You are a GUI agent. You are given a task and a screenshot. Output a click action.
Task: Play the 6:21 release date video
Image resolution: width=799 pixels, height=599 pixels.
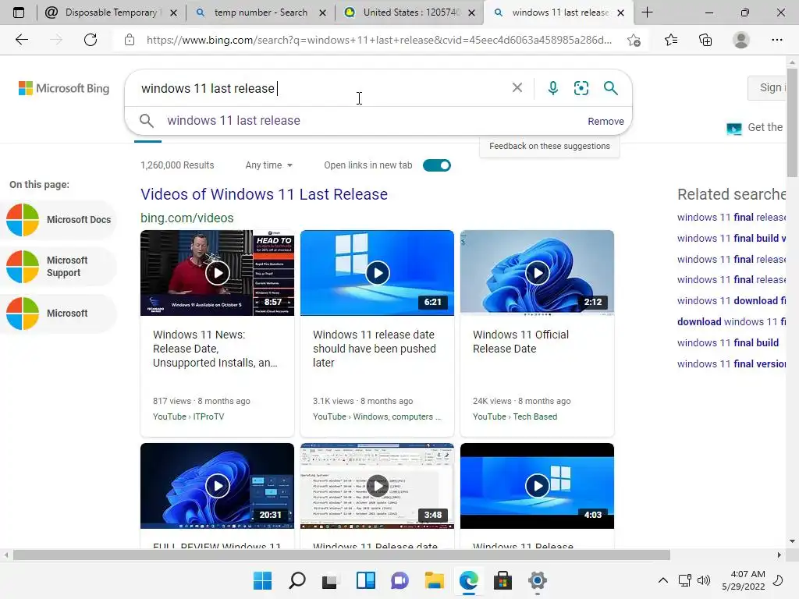tap(377, 273)
